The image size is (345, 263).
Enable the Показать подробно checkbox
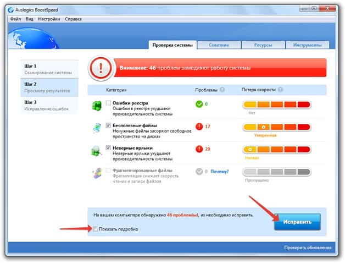click(x=95, y=229)
